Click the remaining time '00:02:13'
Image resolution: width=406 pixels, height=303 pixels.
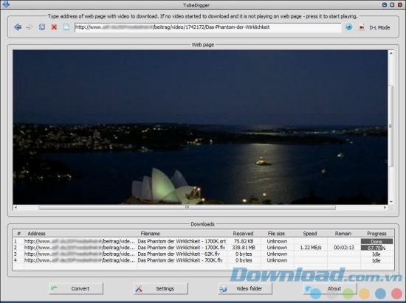344,248
